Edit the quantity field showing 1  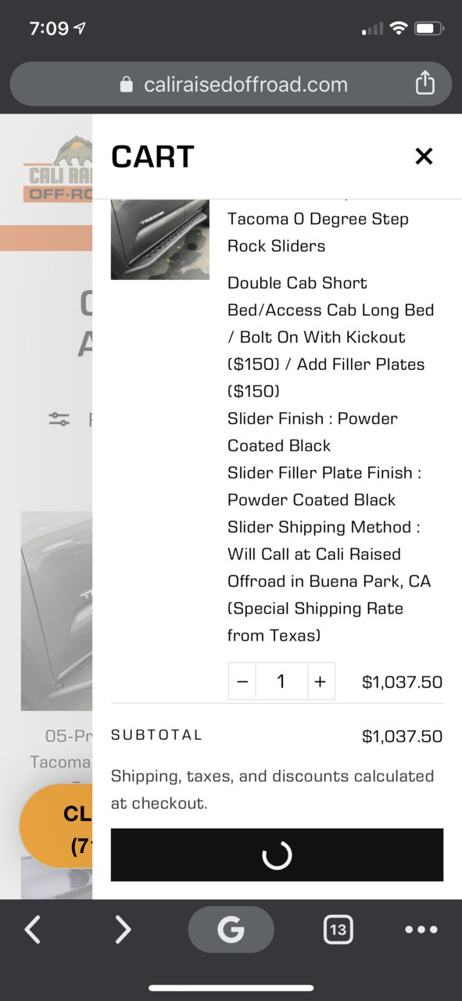coord(281,682)
